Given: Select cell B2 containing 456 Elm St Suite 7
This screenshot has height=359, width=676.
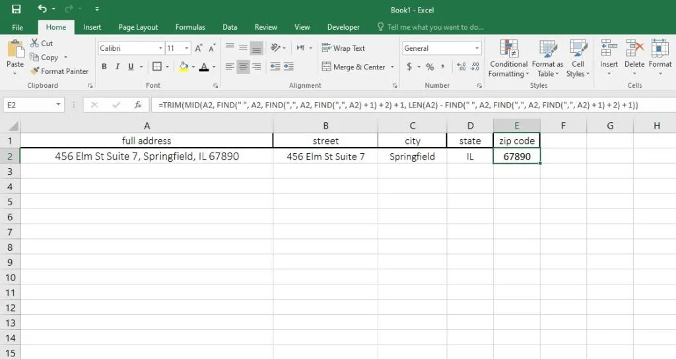Looking at the screenshot, I should coord(325,156).
